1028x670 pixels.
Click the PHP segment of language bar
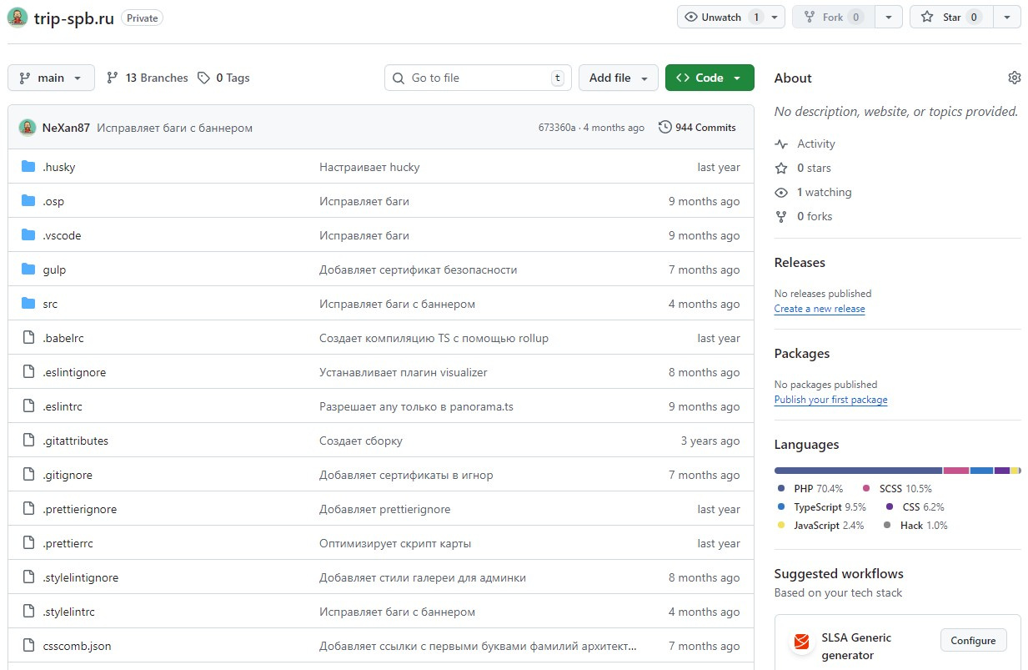click(x=858, y=471)
